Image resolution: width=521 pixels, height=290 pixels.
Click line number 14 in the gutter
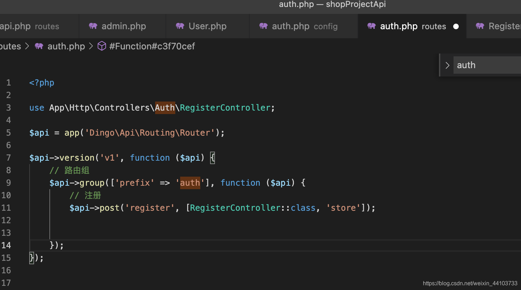pyautogui.click(x=6, y=245)
